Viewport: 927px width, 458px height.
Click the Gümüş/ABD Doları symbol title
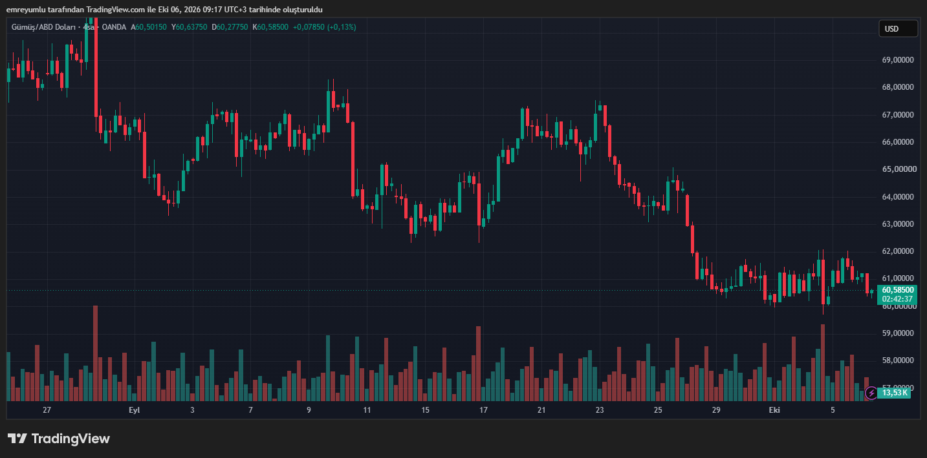click(x=43, y=27)
